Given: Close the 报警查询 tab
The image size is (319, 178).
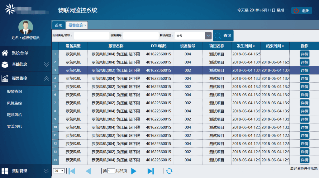Looking at the screenshot, I should [x=85, y=26].
